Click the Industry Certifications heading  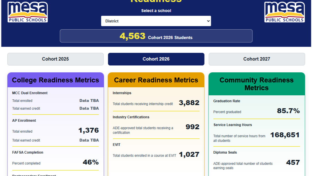[131, 117]
